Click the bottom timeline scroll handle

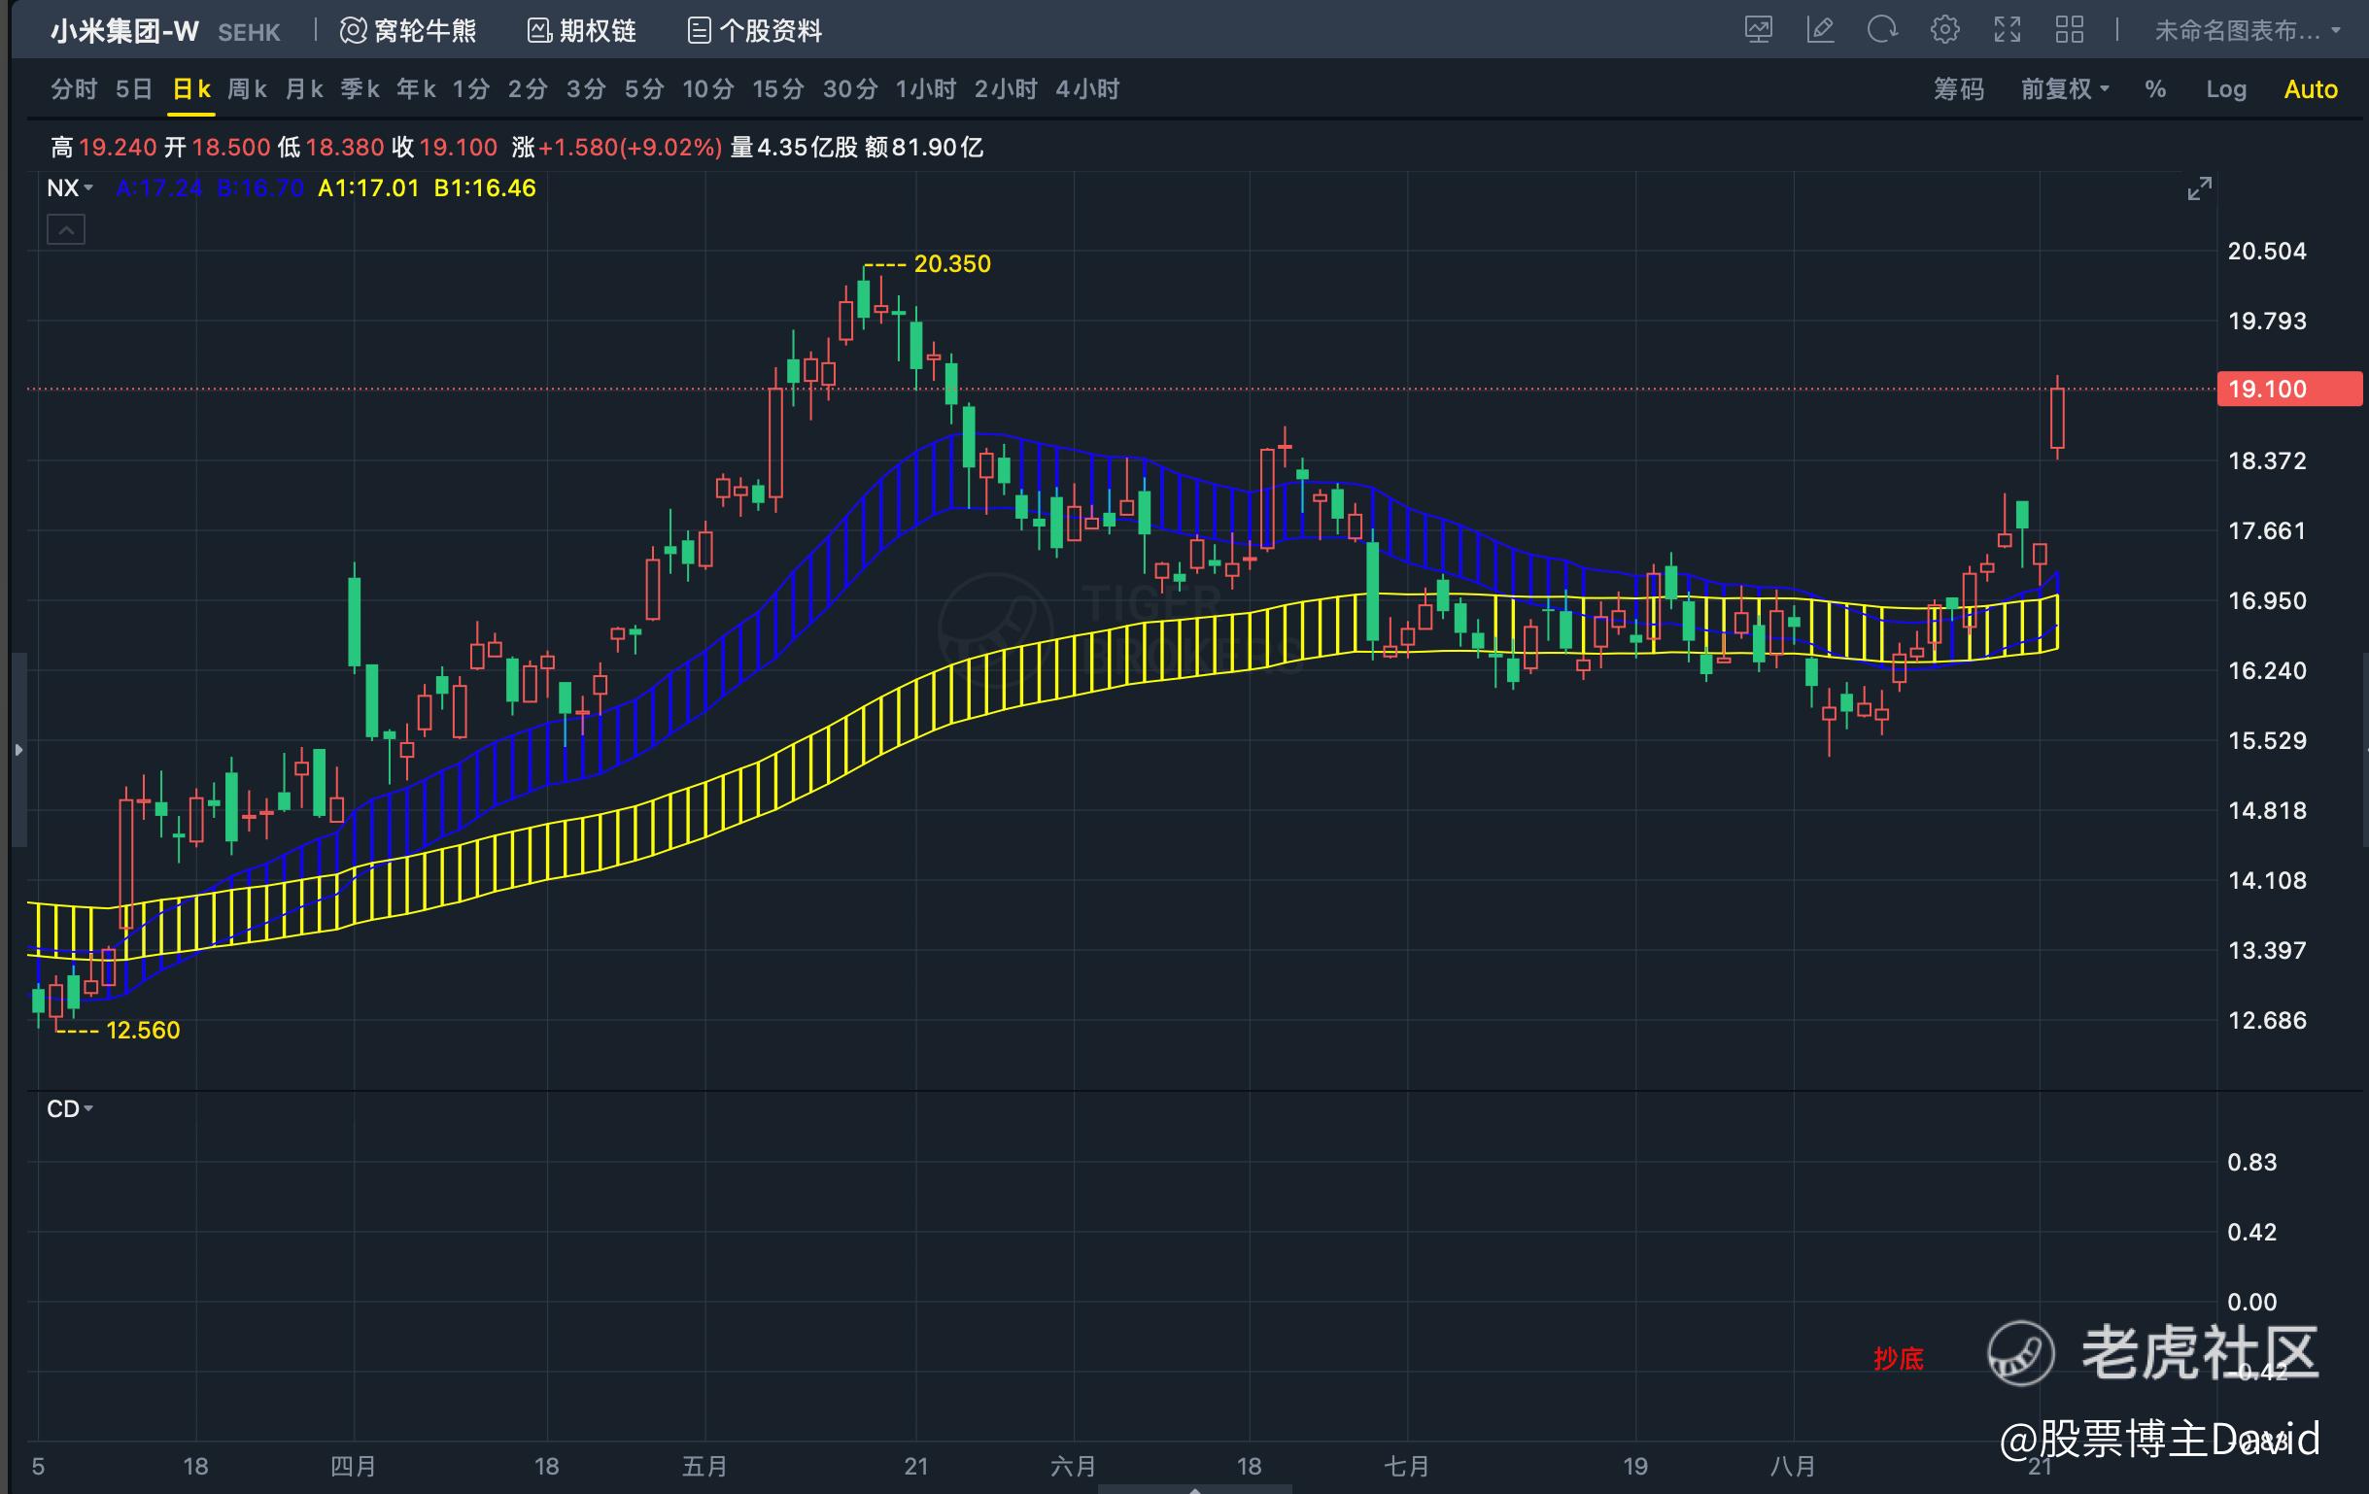tap(1194, 1488)
